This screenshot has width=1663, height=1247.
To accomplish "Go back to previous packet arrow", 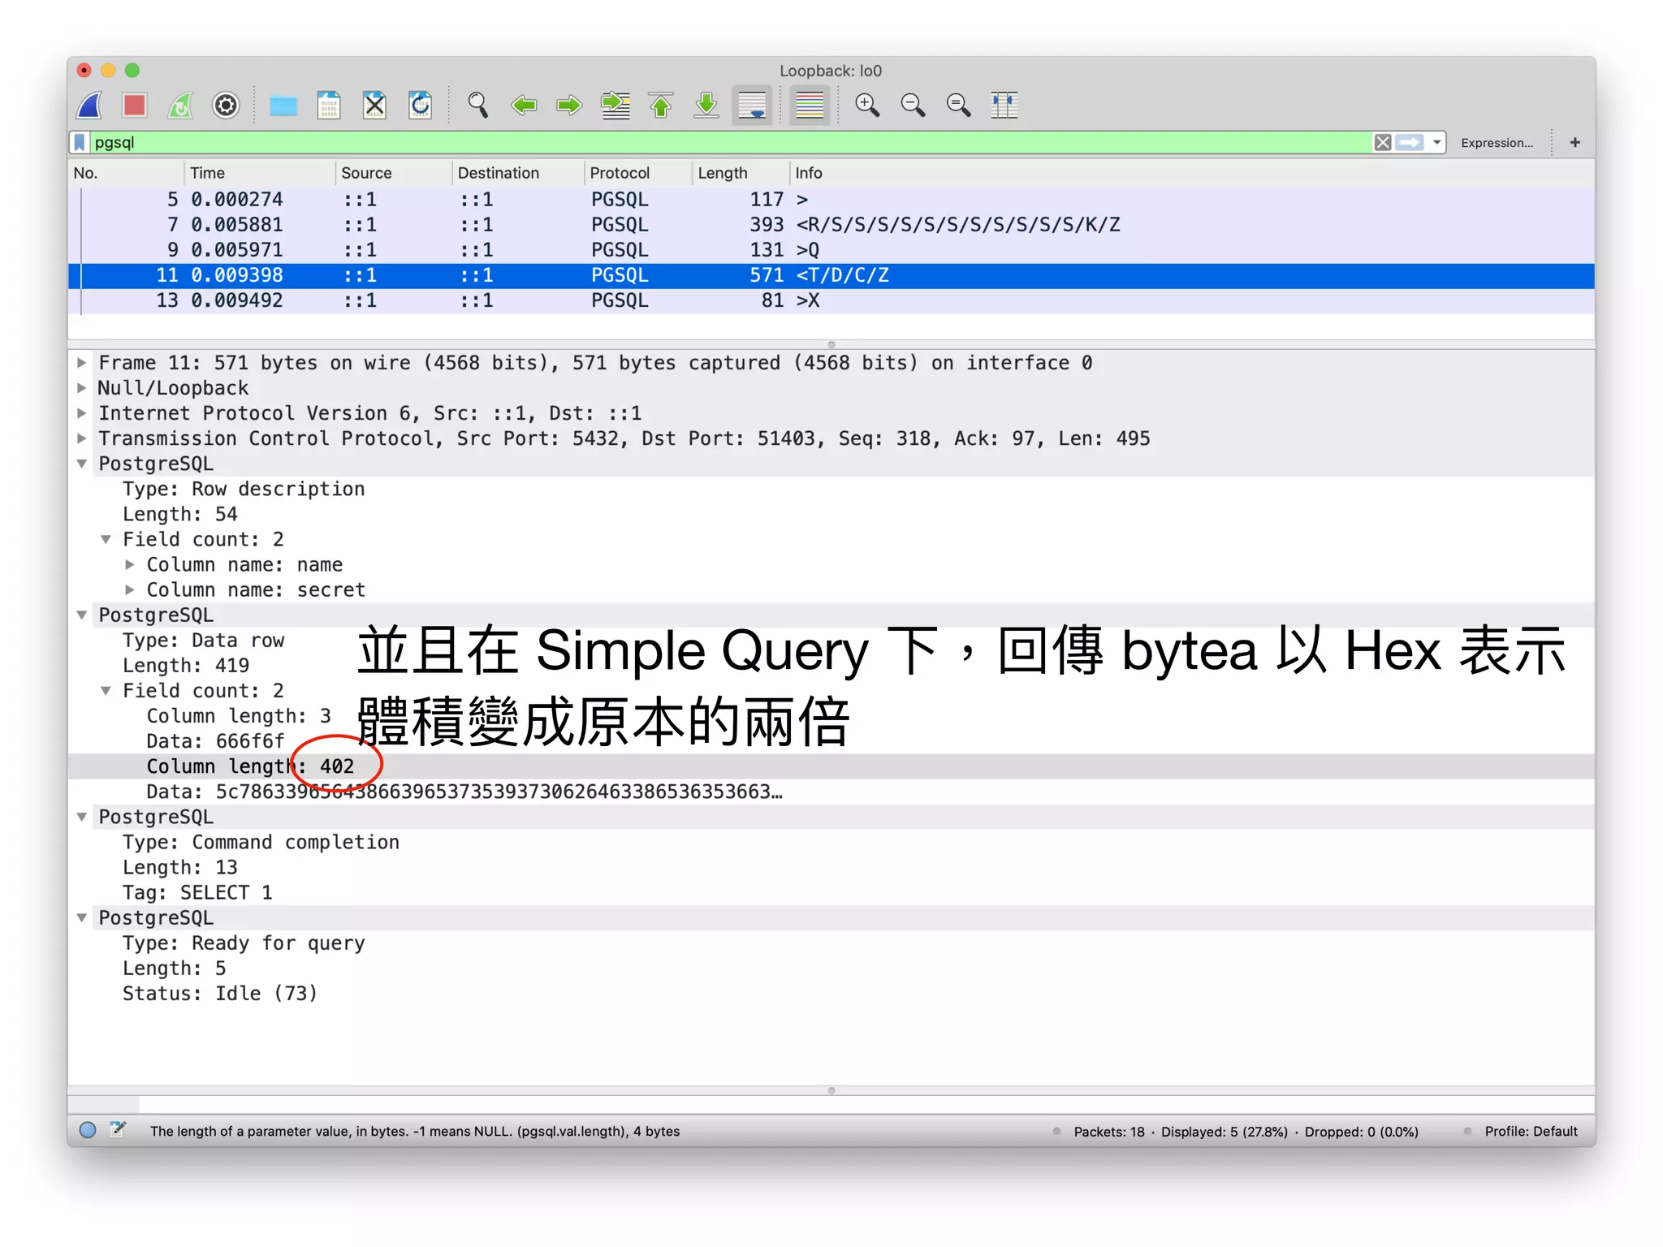I will click(524, 105).
